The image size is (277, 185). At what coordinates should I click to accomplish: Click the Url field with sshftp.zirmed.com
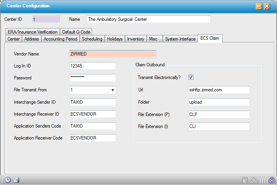pos(218,90)
